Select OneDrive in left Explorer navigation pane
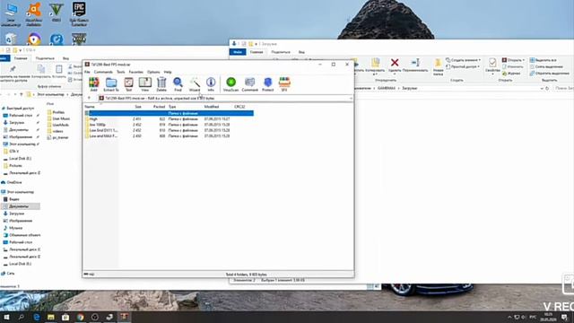Screen dimensions: 574x323 point(12,182)
